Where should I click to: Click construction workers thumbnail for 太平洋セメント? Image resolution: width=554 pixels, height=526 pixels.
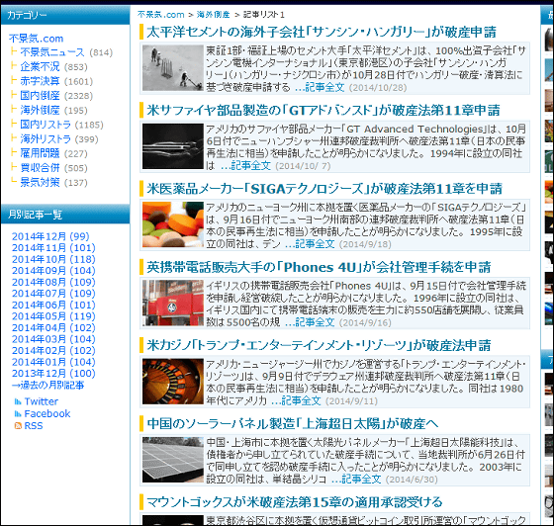[173, 68]
